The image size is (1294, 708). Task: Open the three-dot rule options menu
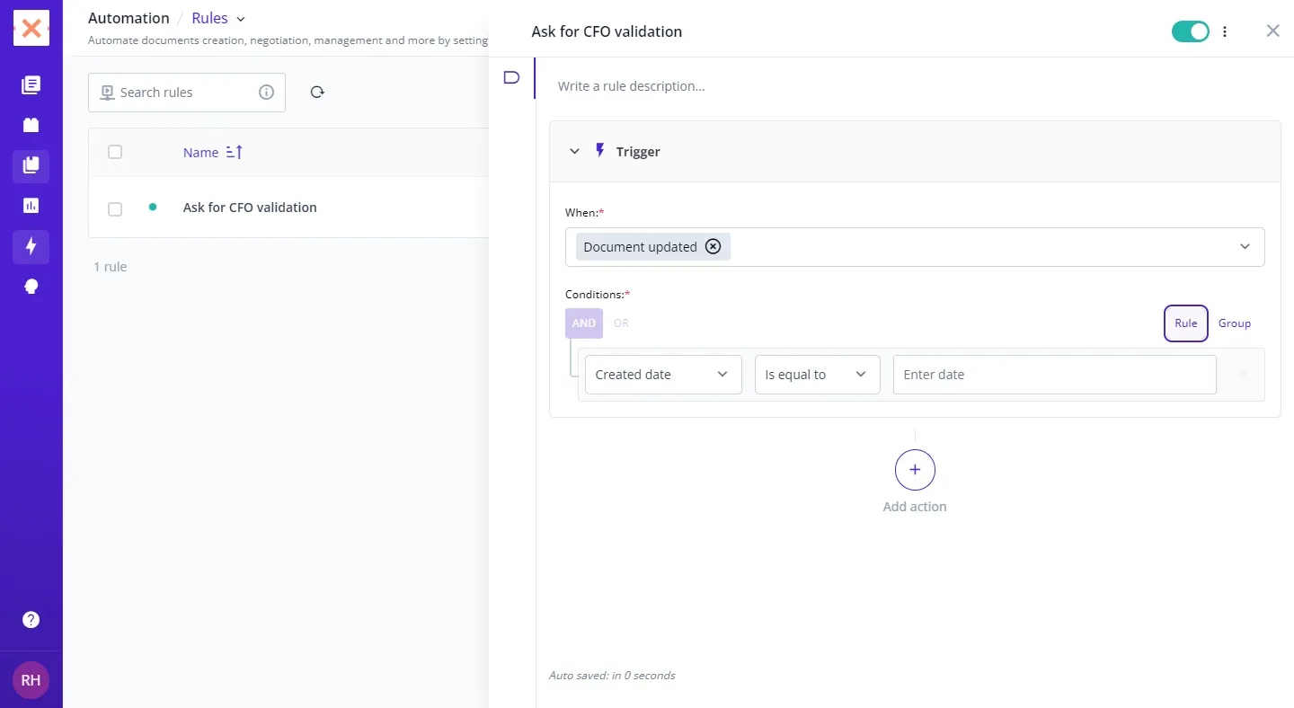[1225, 31]
